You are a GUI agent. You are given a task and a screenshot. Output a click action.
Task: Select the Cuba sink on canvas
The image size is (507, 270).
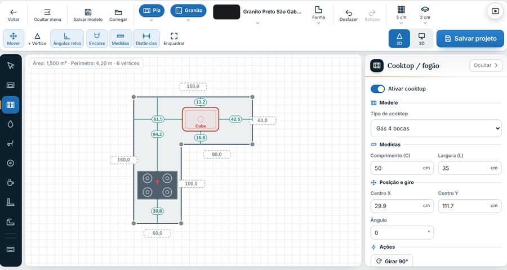click(201, 119)
